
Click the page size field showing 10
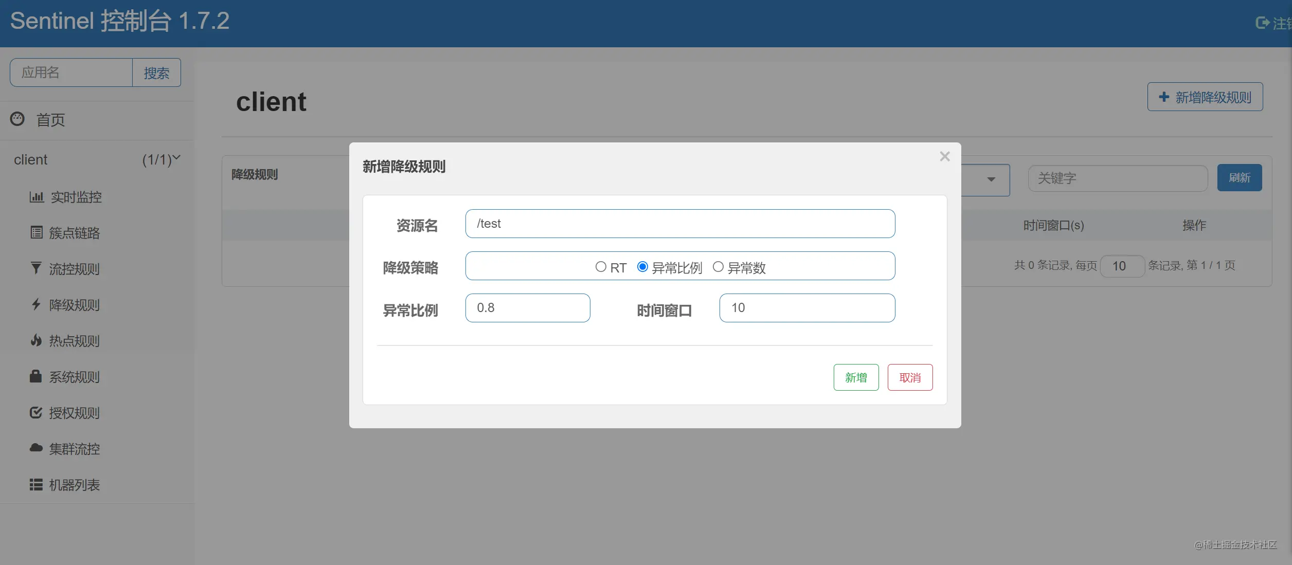click(1122, 266)
